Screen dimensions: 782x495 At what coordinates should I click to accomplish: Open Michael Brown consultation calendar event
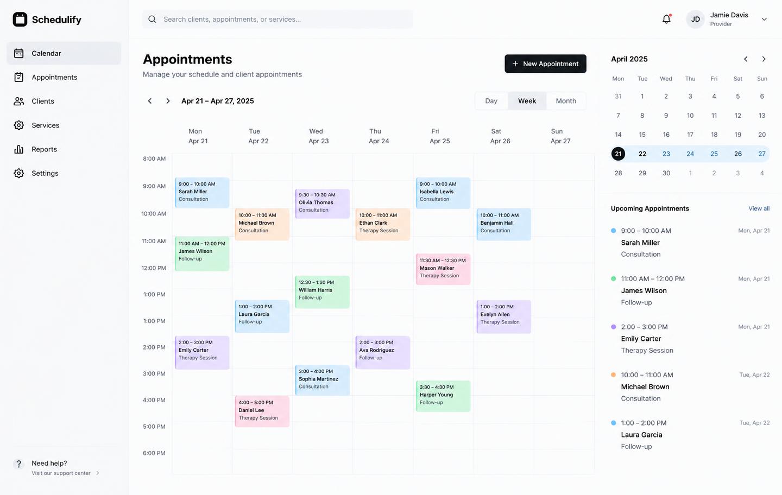point(262,224)
